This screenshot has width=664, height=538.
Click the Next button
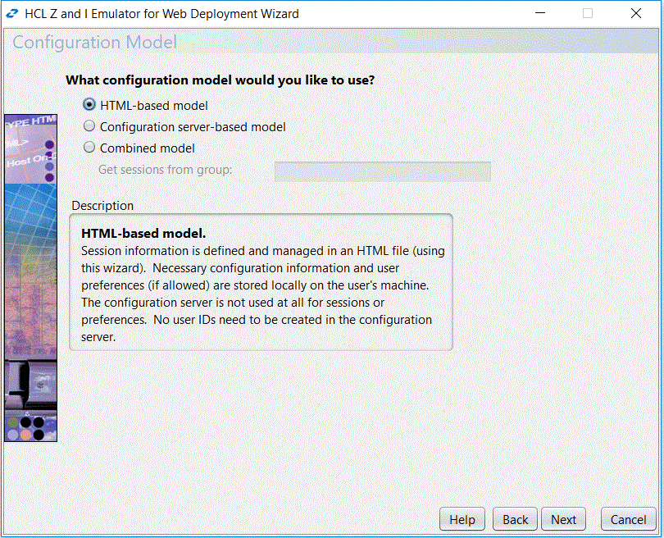click(563, 519)
